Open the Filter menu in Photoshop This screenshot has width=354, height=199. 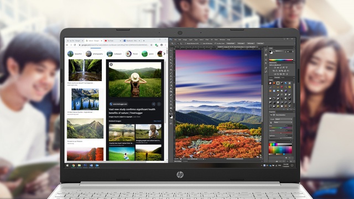pyautogui.click(x=207, y=39)
